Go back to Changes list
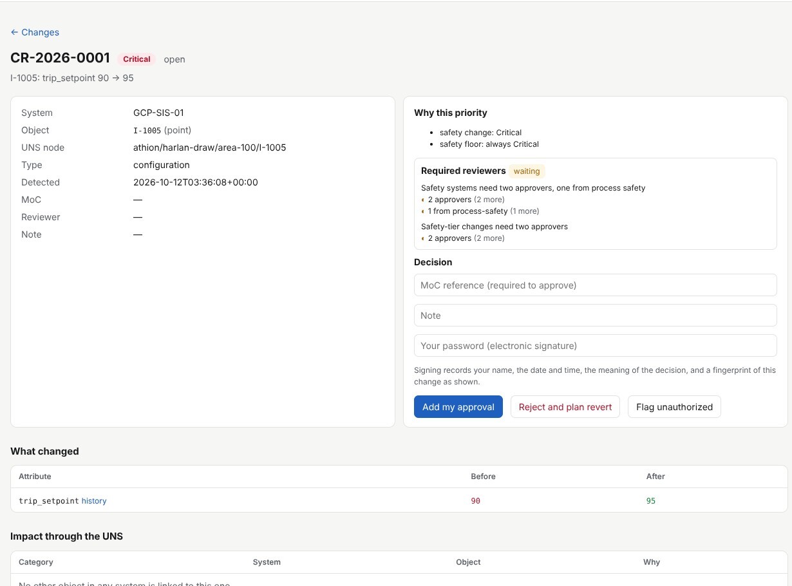 tap(35, 32)
